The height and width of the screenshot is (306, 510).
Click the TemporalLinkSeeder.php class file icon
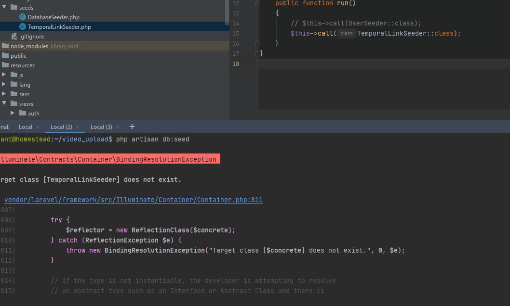pyautogui.click(x=23, y=27)
